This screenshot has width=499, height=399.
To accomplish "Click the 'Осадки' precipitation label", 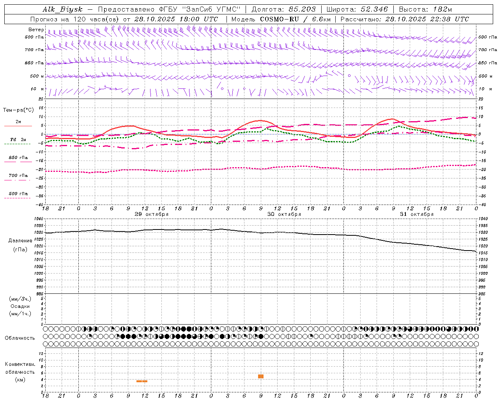I will [20, 306].
